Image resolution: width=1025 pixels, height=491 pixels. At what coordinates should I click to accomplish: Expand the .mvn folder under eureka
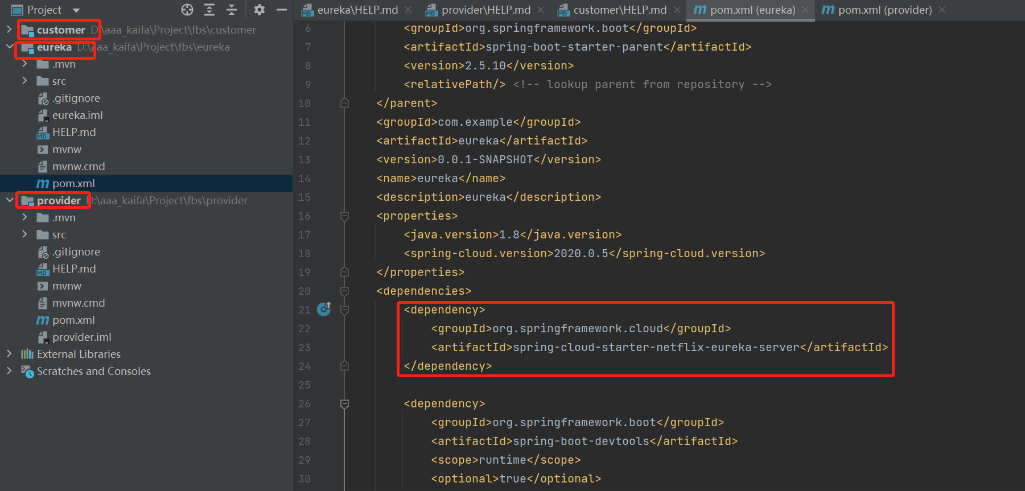click(24, 64)
